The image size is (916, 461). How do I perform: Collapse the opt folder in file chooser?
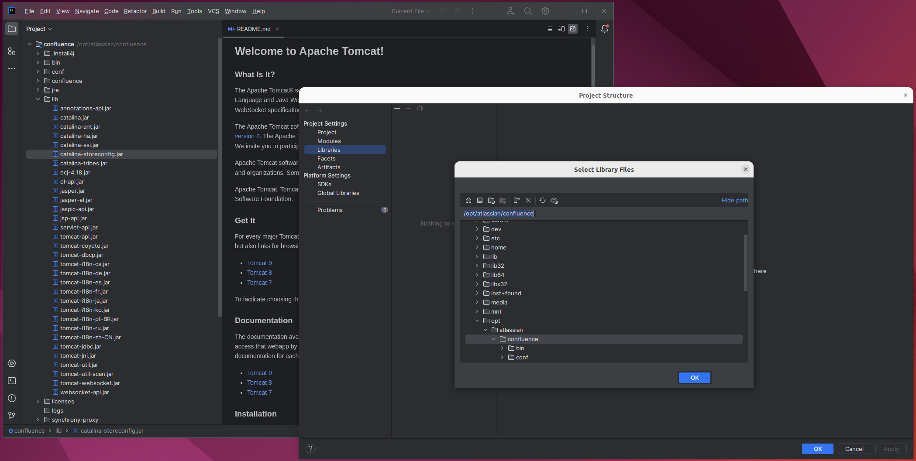click(x=477, y=321)
